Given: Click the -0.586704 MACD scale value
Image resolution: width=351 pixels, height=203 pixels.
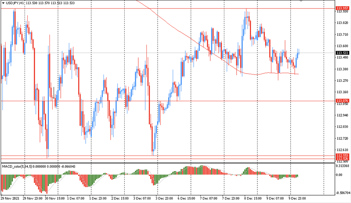Looking at the screenshot, I should (x=343, y=193).
